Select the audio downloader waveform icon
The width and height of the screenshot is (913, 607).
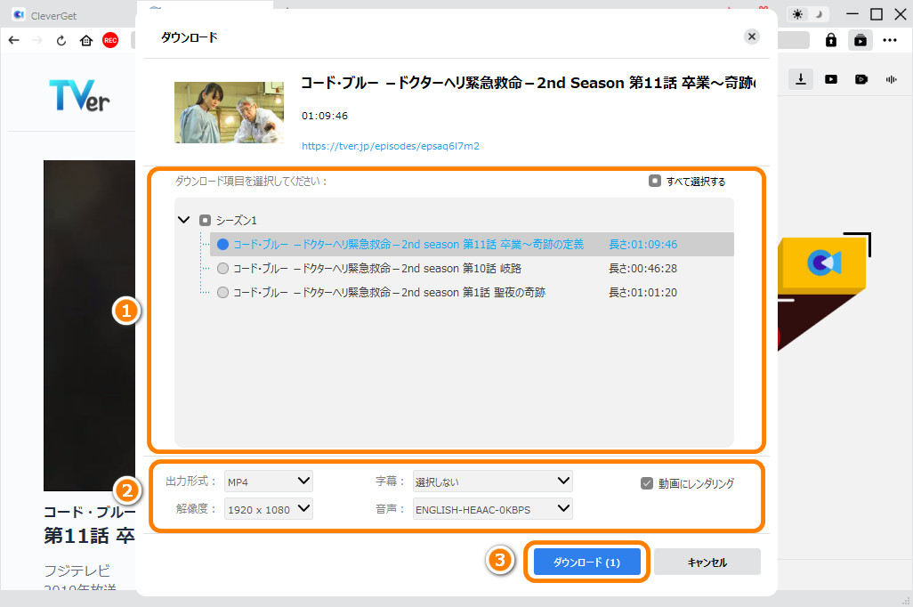click(x=891, y=78)
